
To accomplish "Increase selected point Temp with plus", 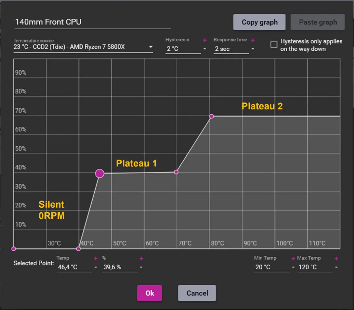I will point(96,259).
